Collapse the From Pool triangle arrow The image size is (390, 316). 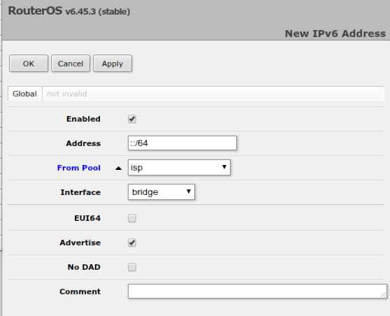point(119,168)
